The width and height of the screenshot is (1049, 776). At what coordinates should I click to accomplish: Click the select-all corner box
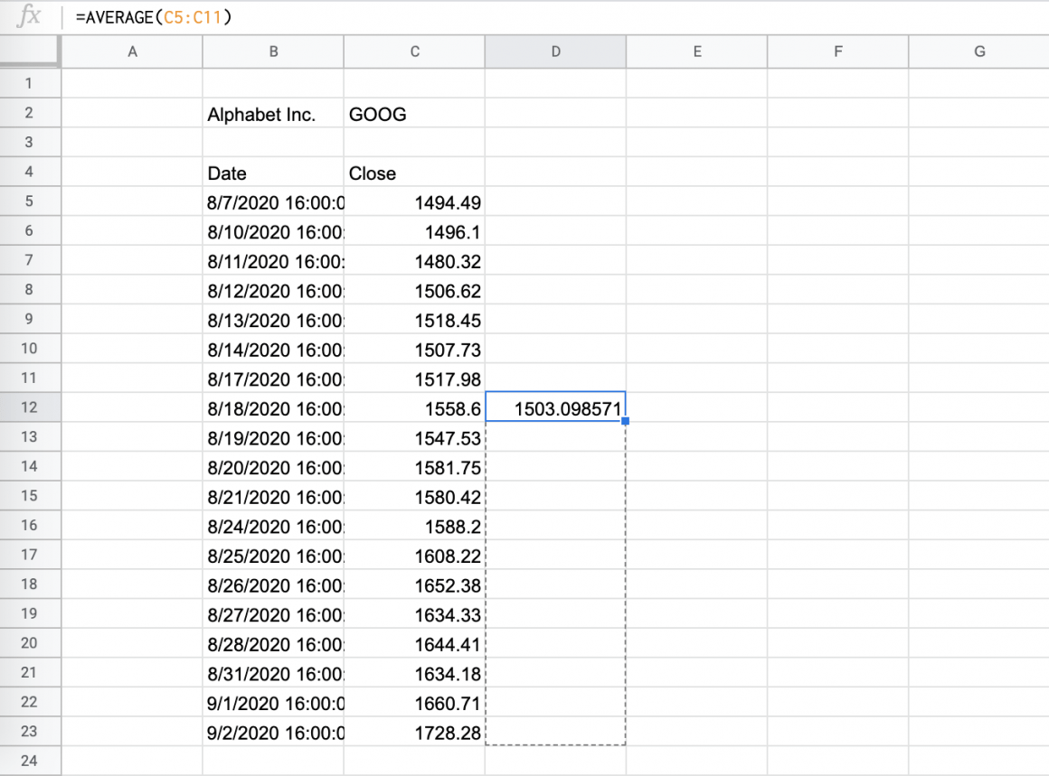[30, 51]
